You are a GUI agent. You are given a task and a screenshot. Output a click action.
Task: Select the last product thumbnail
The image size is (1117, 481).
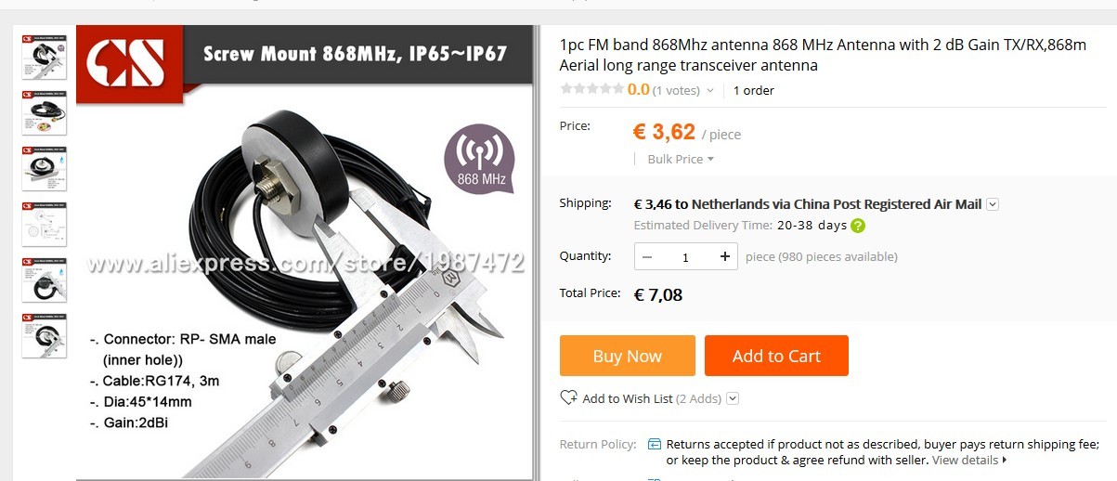(x=44, y=335)
